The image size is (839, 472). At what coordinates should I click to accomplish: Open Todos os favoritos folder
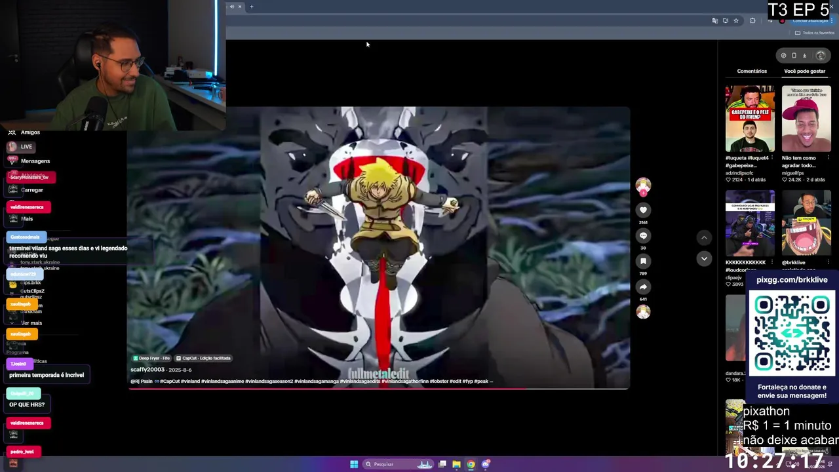[x=815, y=33]
